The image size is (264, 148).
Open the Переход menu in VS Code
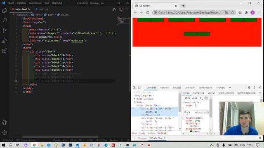click(x=57, y=3)
